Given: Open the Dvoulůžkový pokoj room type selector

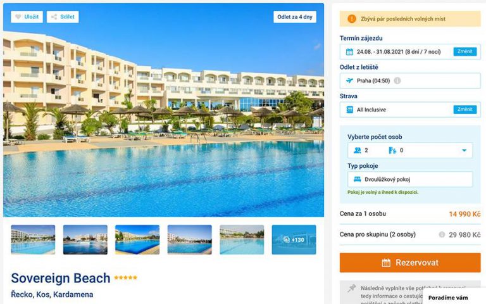Looking at the screenshot, I should 410,179.
